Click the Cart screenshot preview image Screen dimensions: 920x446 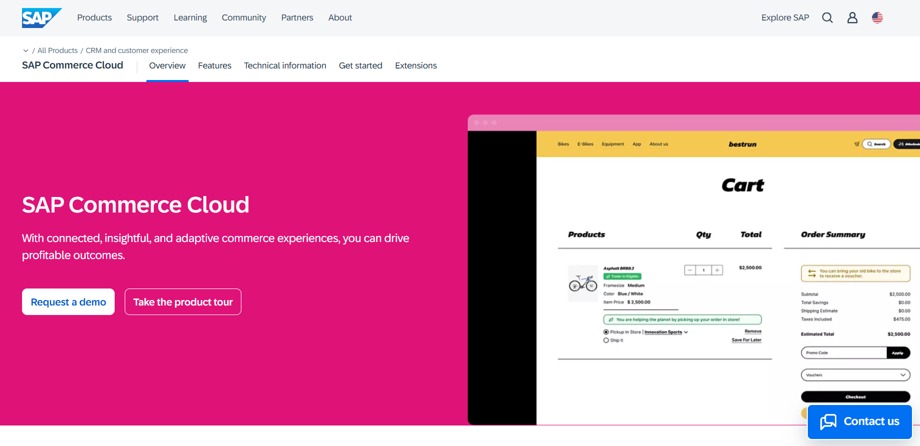[x=694, y=270]
